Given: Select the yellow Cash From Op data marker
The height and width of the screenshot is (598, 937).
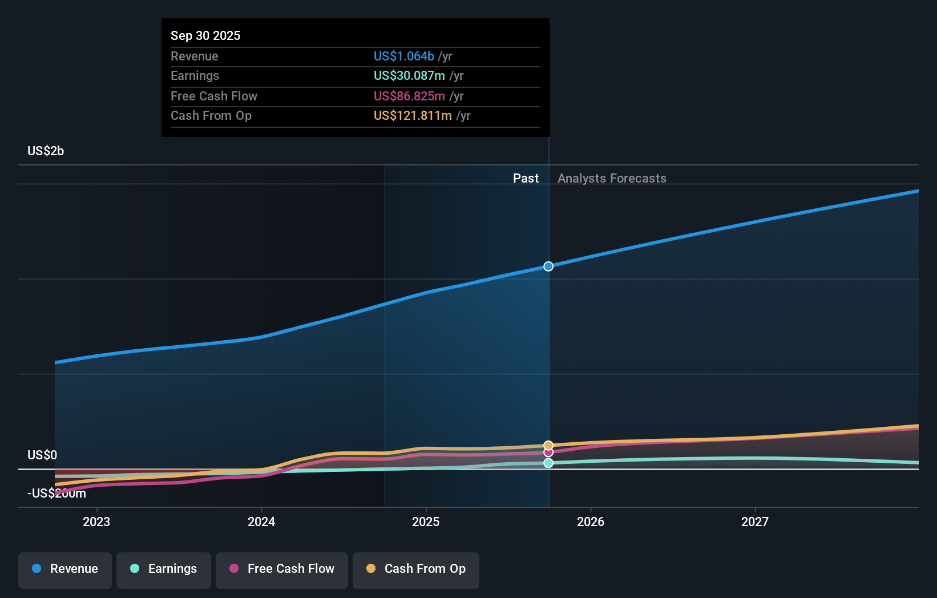Looking at the screenshot, I should (548, 445).
